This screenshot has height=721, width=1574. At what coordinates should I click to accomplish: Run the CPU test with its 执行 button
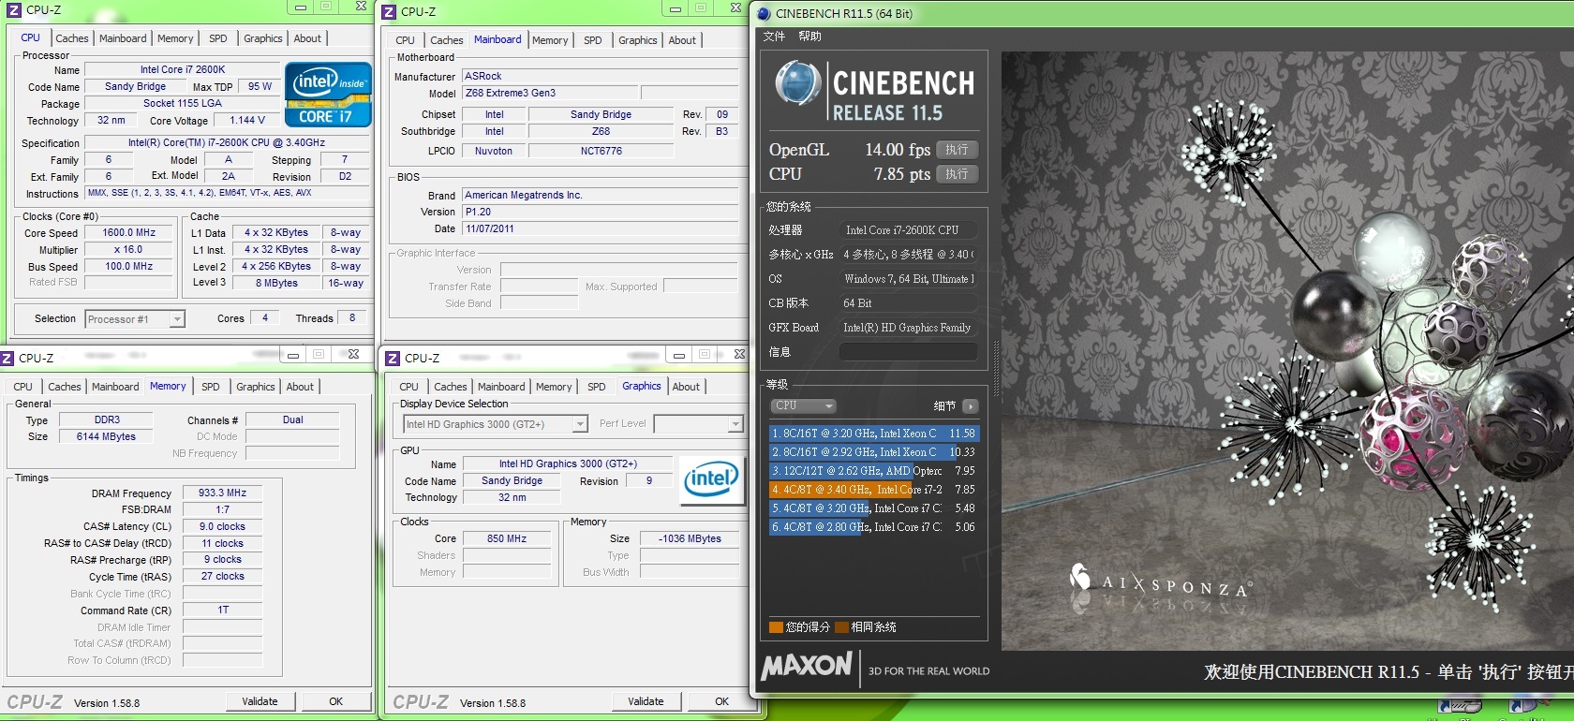coord(957,174)
